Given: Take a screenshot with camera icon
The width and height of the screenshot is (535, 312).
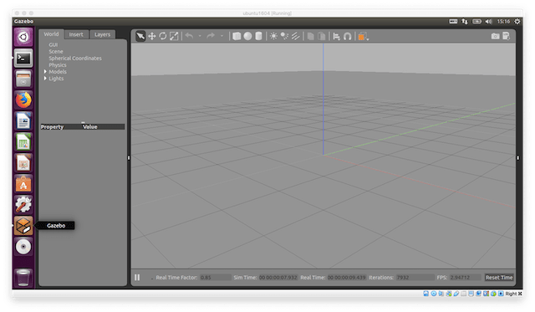Looking at the screenshot, I should coord(495,36).
